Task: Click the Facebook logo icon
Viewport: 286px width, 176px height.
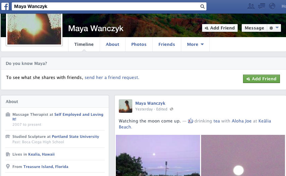Action: (6, 6)
